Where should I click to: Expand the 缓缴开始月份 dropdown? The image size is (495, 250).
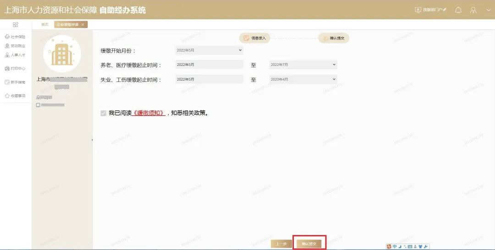tap(209, 50)
